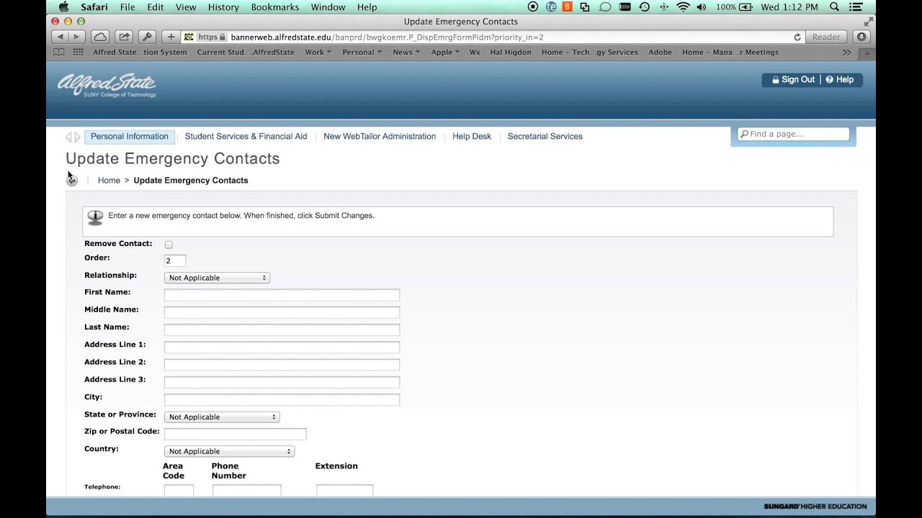Click the battery status icon
This screenshot has height=518, width=922.
[x=746, y=7]
